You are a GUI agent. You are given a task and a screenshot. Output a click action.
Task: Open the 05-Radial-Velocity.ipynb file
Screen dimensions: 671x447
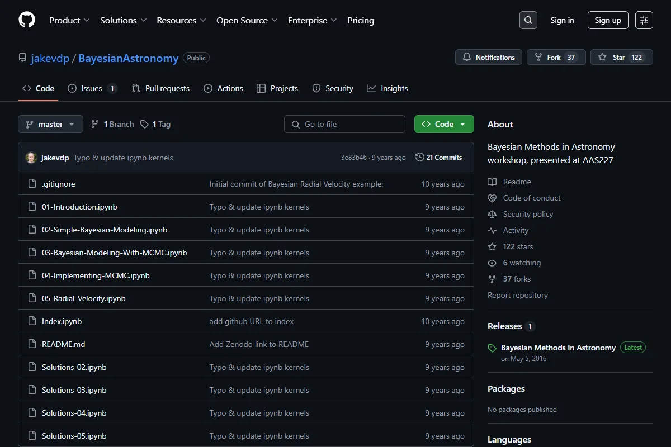pos(84,298)
